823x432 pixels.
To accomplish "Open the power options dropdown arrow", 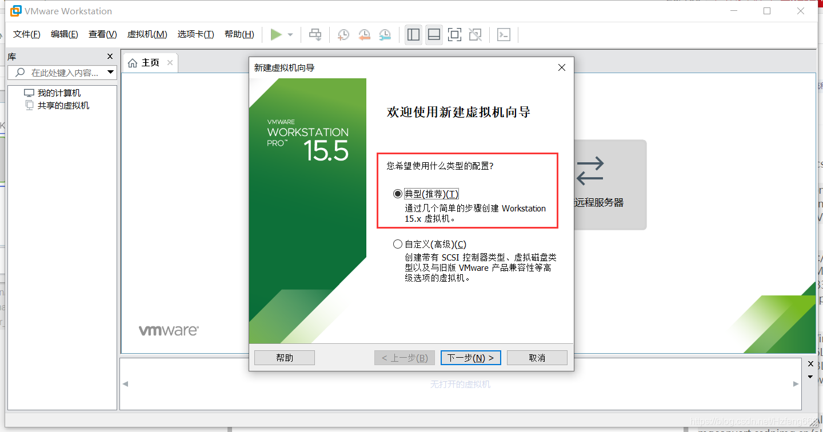I will tap(290, 35).
